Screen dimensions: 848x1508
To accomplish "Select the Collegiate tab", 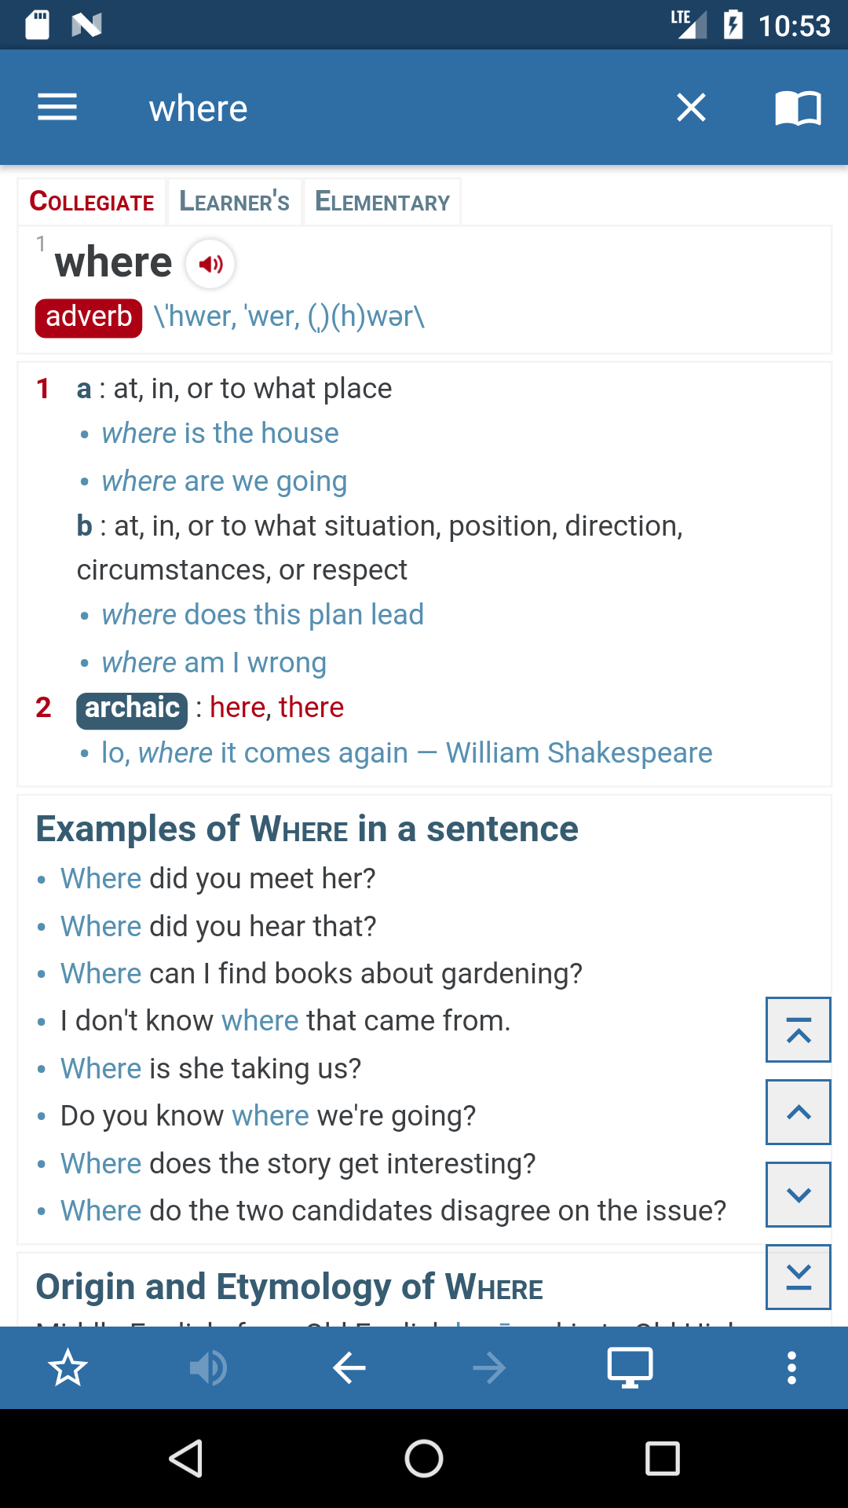I will (x=92, y=202).
